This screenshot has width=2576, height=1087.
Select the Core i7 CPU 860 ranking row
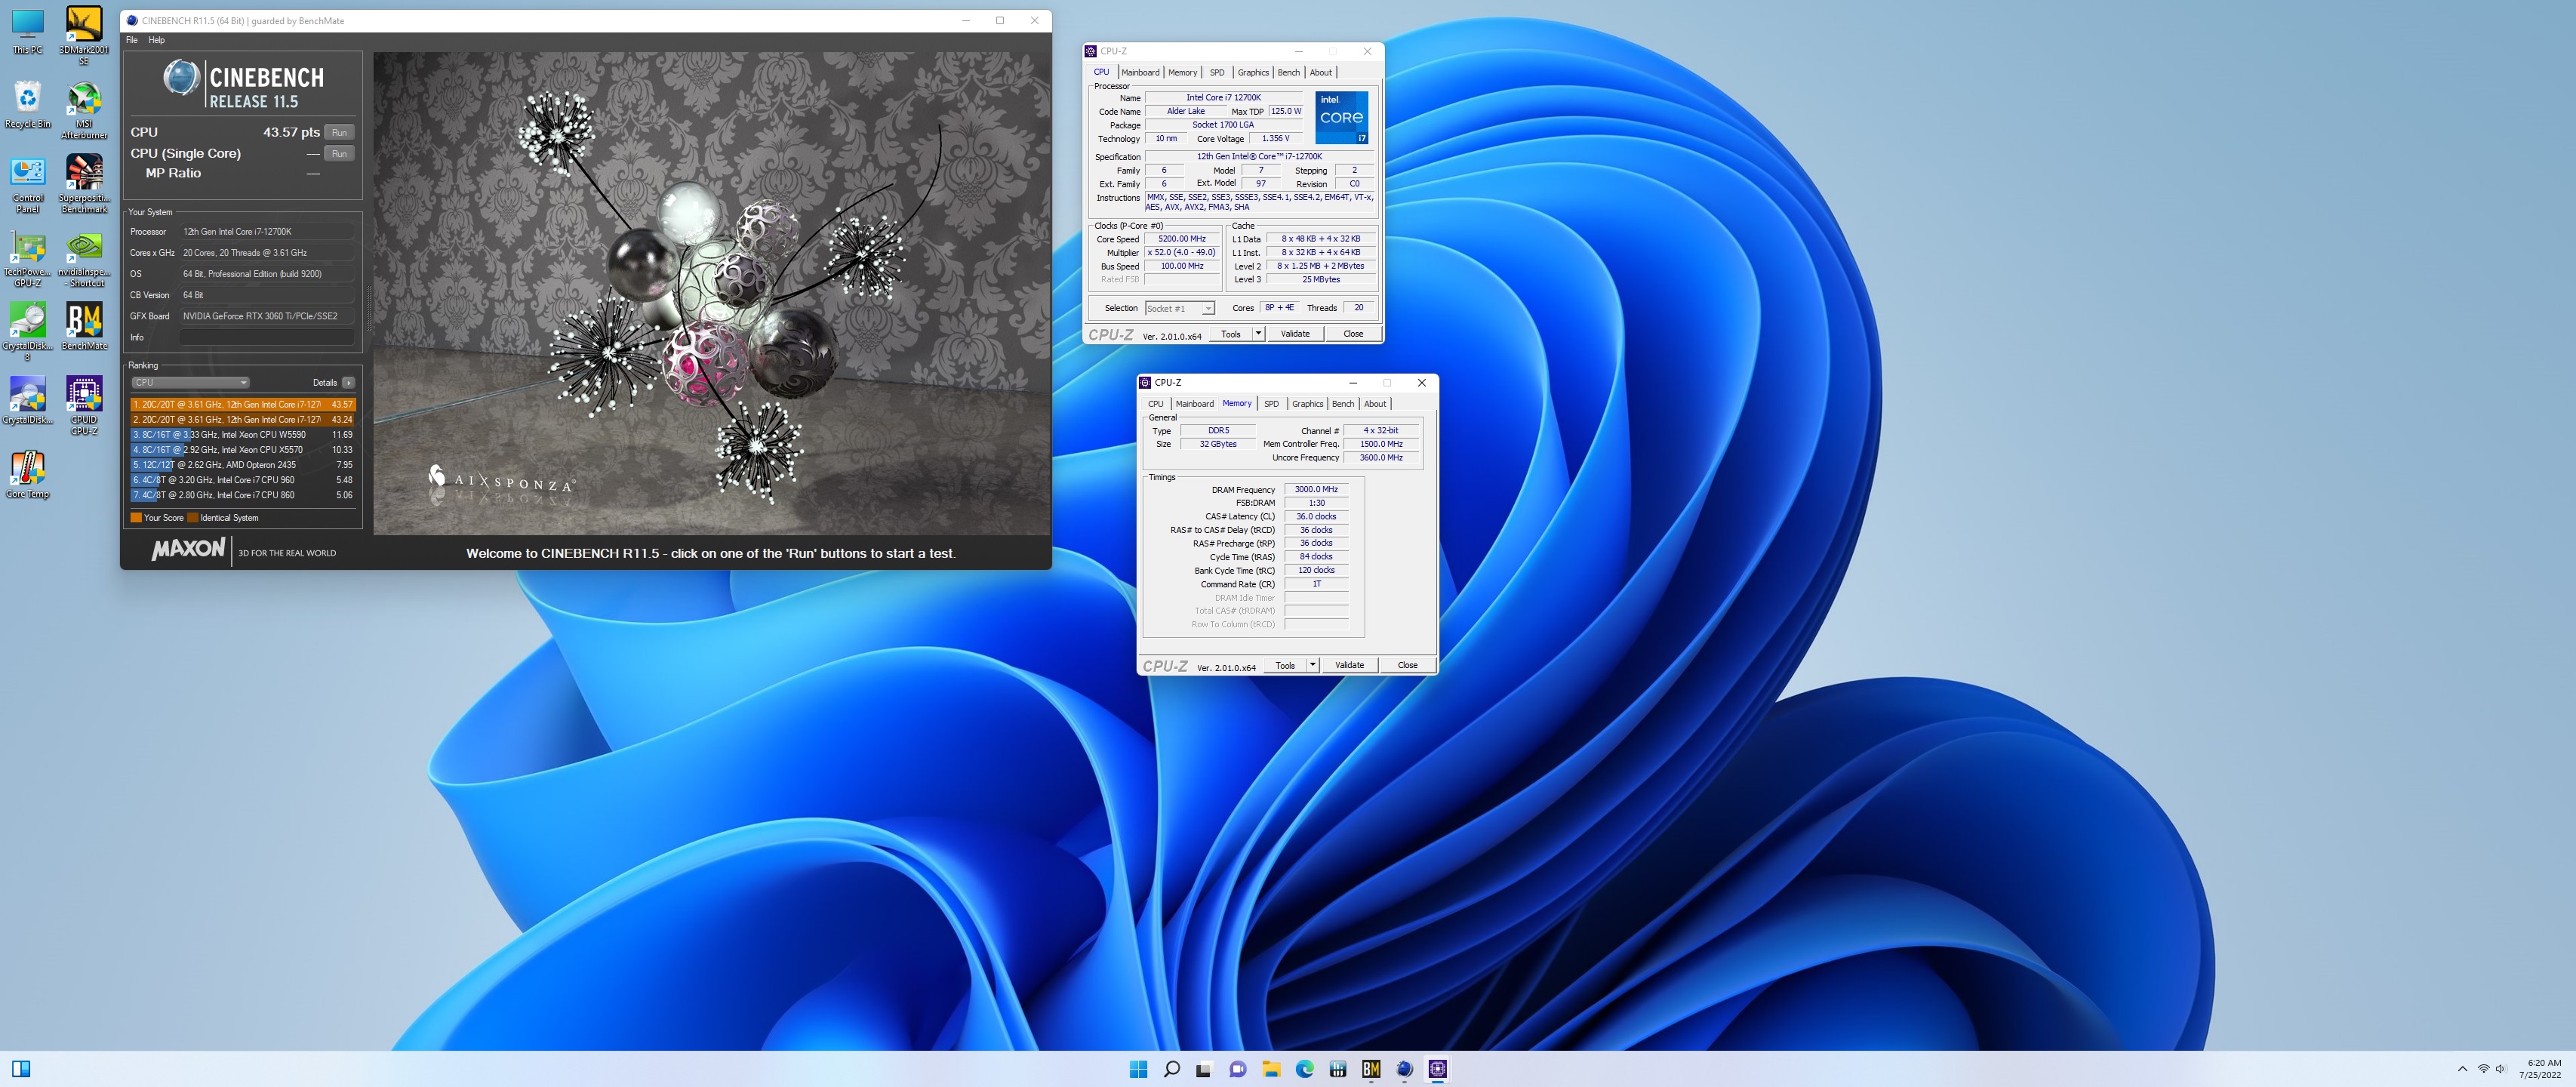pyautogui.click(x=242, y=495)
